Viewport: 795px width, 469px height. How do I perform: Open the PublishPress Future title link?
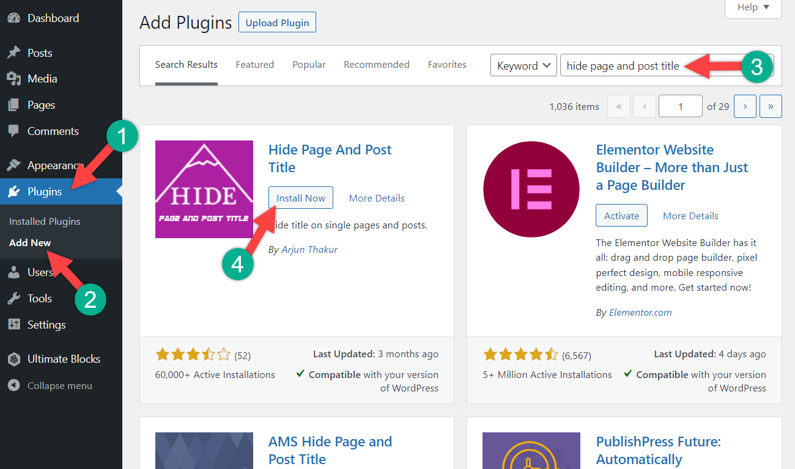pos(659,450)
